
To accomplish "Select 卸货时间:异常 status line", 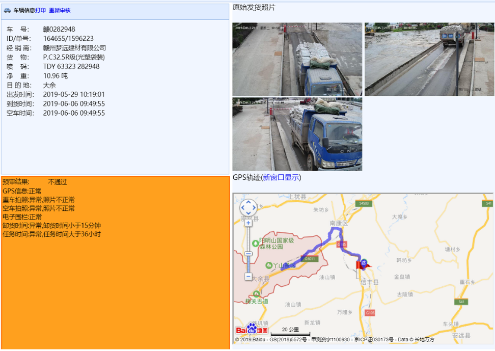I will 52,226.
